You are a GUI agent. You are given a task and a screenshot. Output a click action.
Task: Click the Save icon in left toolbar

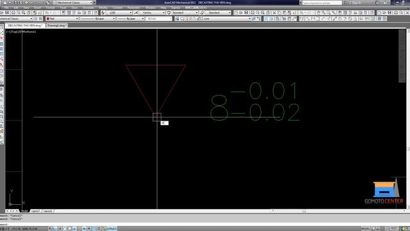click(7, 13)
